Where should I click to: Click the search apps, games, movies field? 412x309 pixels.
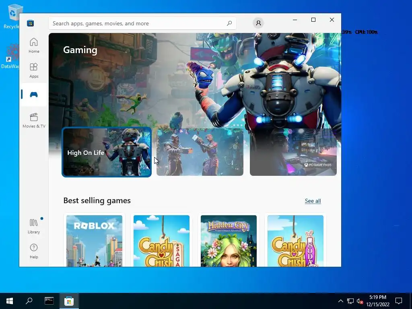coord(142,23)
